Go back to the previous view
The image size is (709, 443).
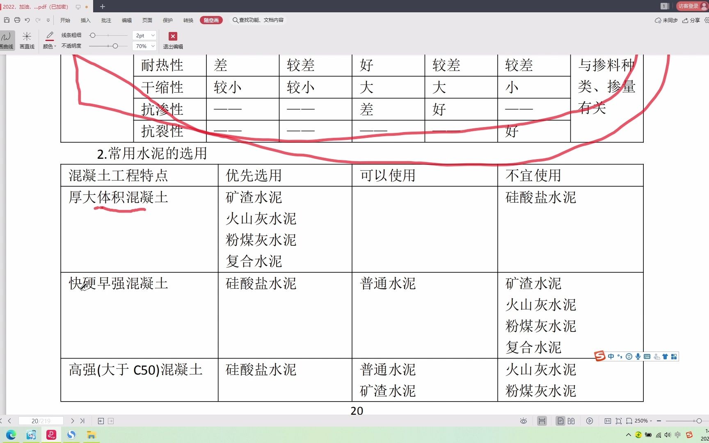101,421
